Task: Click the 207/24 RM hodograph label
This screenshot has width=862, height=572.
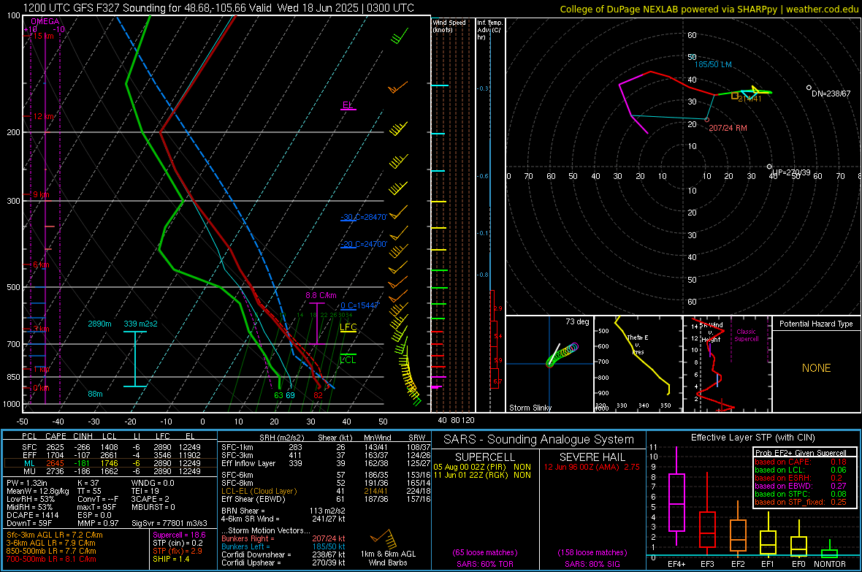Action: 728,128
